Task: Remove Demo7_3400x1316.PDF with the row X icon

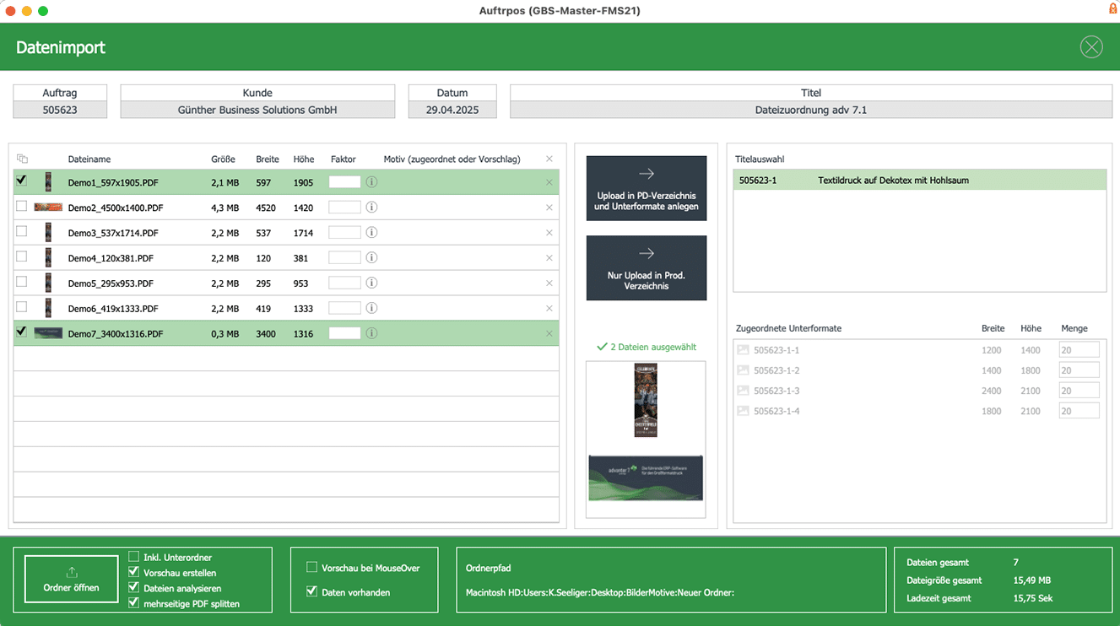Action: click(x=549, y=334)
